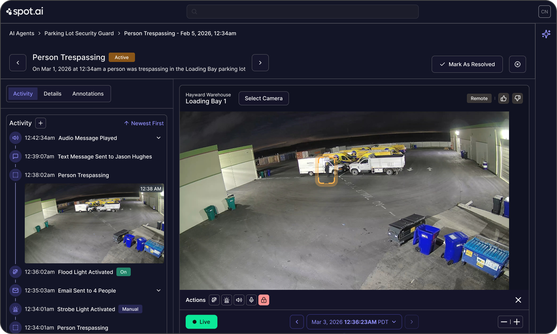Go to next incident with right arrow
Viewport: 557px width, 334px height.
[260, 63]
